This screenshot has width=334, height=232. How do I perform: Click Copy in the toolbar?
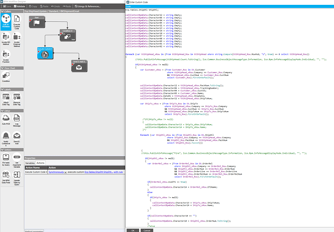[33, 6]
